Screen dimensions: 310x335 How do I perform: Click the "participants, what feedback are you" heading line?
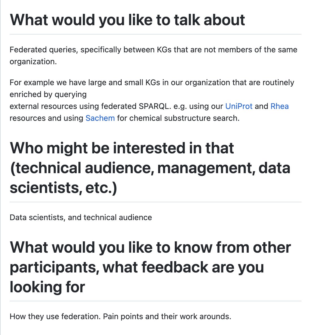[x=137, y=267]
